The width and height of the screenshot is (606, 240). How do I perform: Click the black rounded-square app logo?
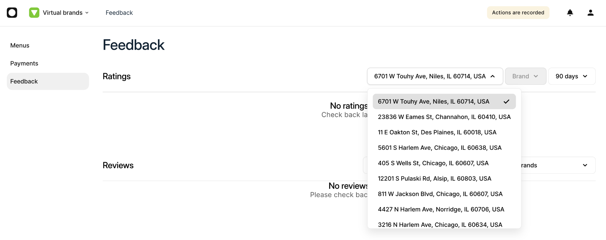12,12
